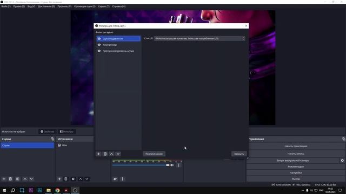This screenshot has height=194, width=346.
Task: Open audio channel three-dot options menu
Action: [178, 165]
